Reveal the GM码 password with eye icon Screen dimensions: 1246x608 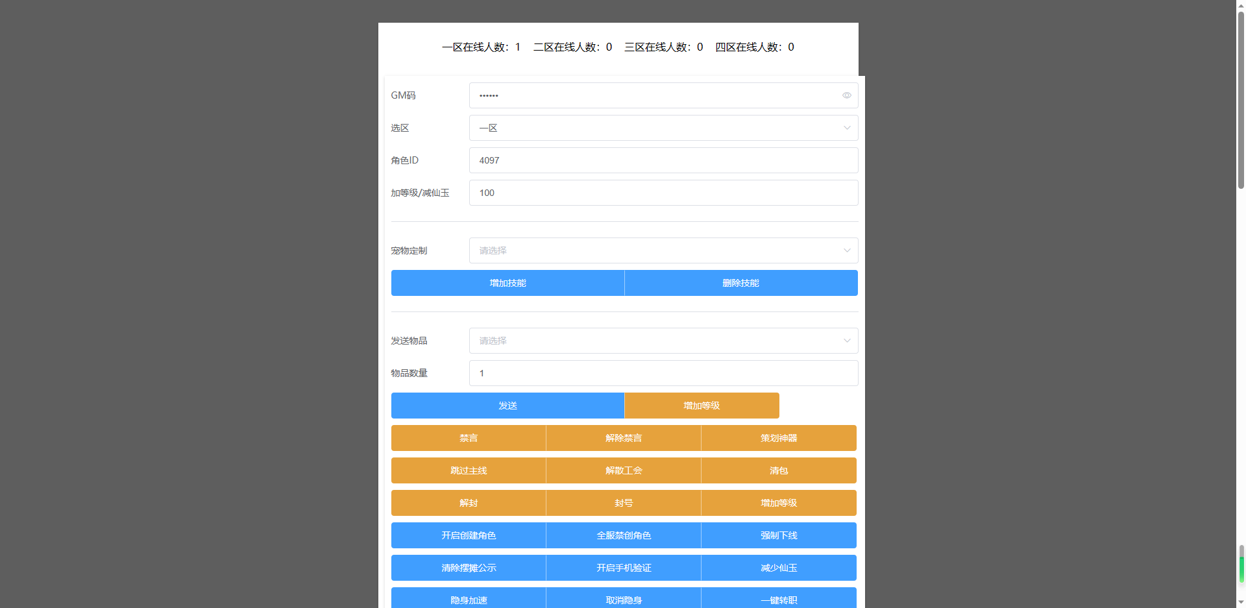[x=846, y=95]
